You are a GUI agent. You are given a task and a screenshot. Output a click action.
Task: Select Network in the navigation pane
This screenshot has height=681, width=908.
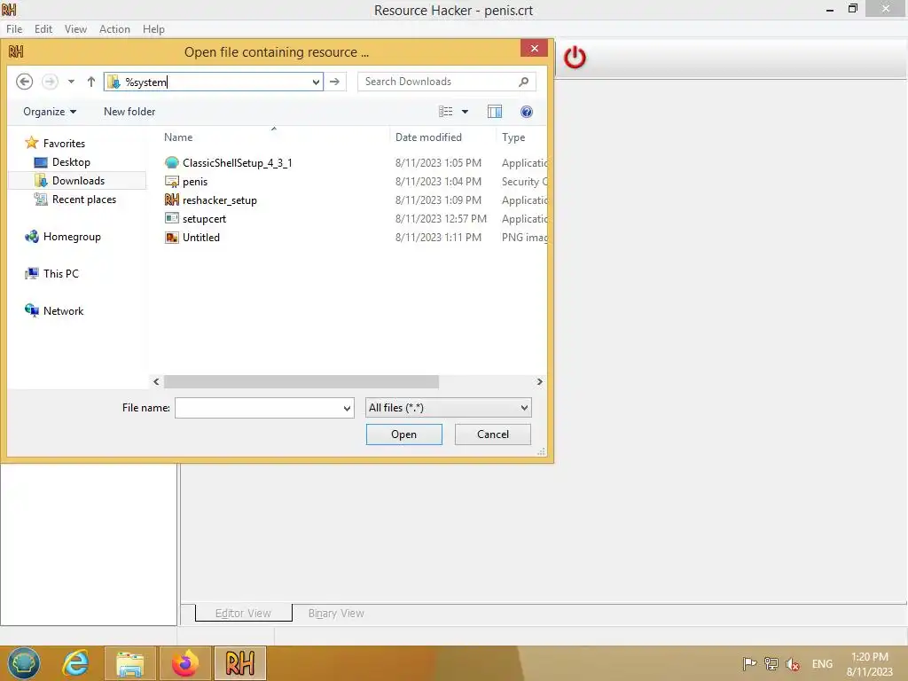(x=54, y=311)
